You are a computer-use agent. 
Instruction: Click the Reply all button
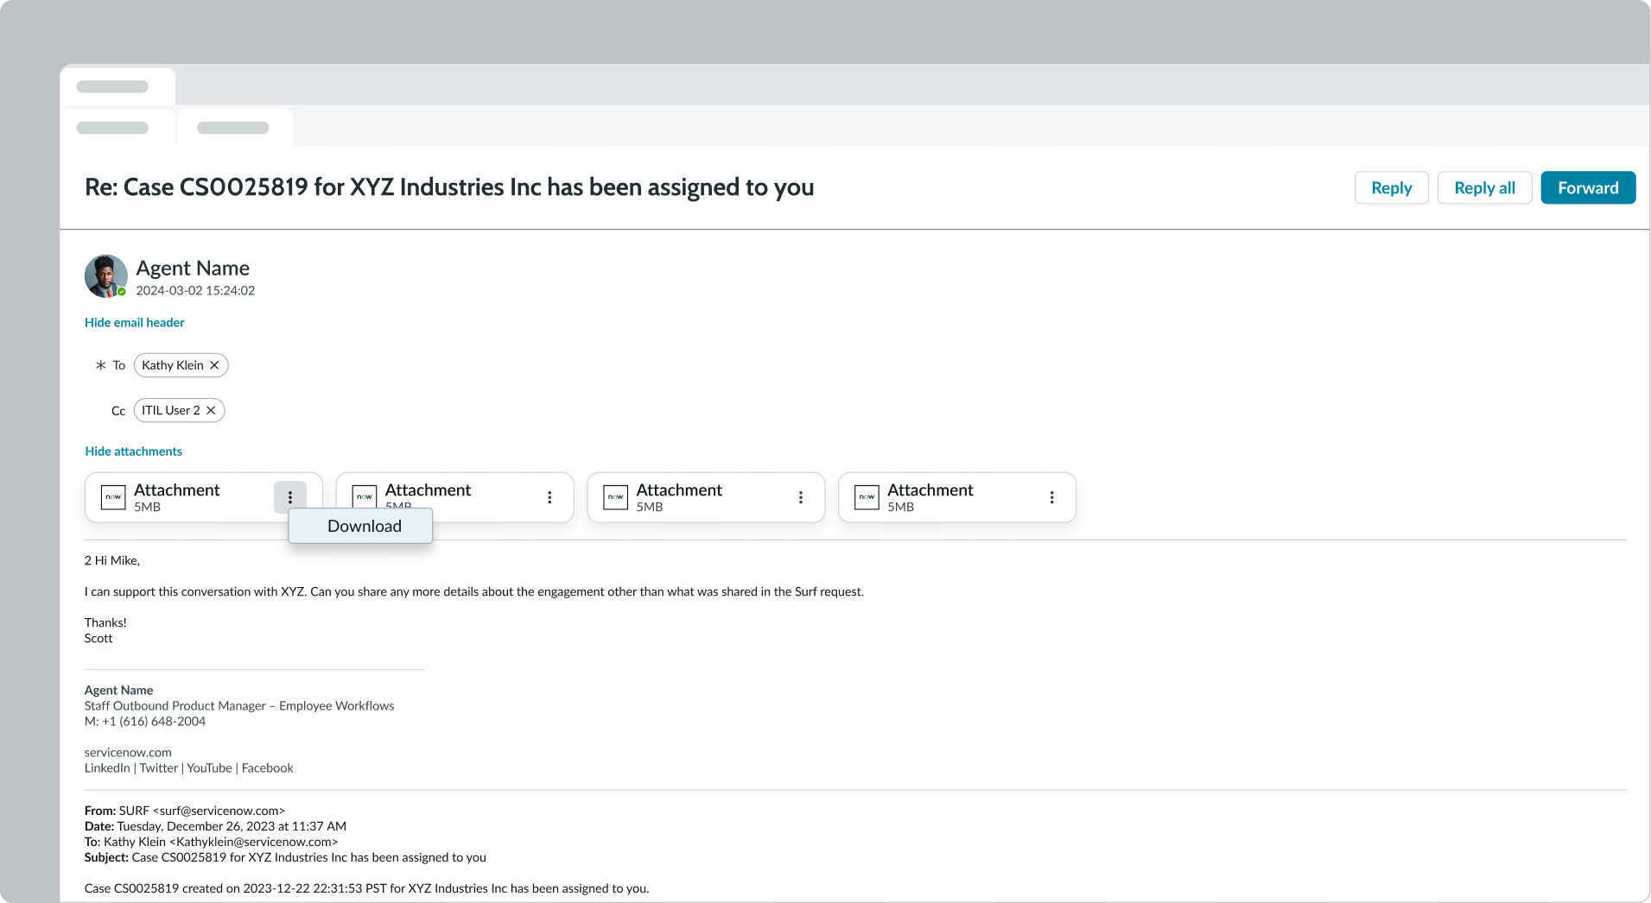tap(1484, 187)
